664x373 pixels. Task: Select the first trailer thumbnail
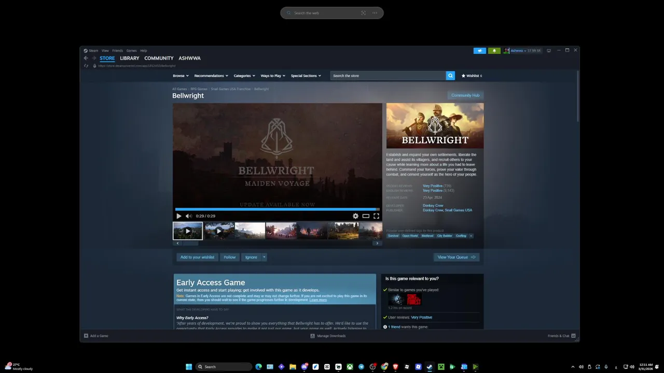click(188, 231)
